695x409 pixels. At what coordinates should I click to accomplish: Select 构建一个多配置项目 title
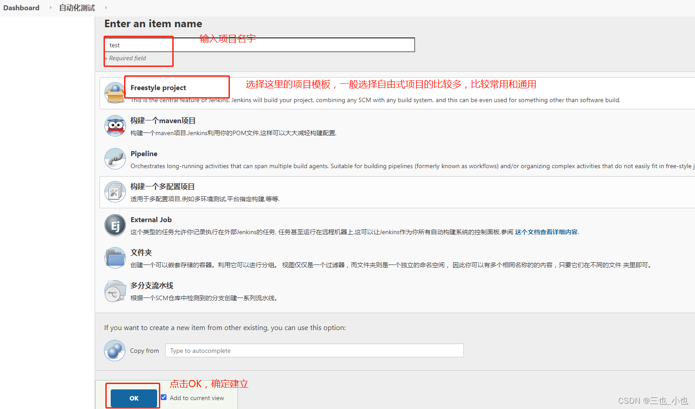click(x=162, y=186)
